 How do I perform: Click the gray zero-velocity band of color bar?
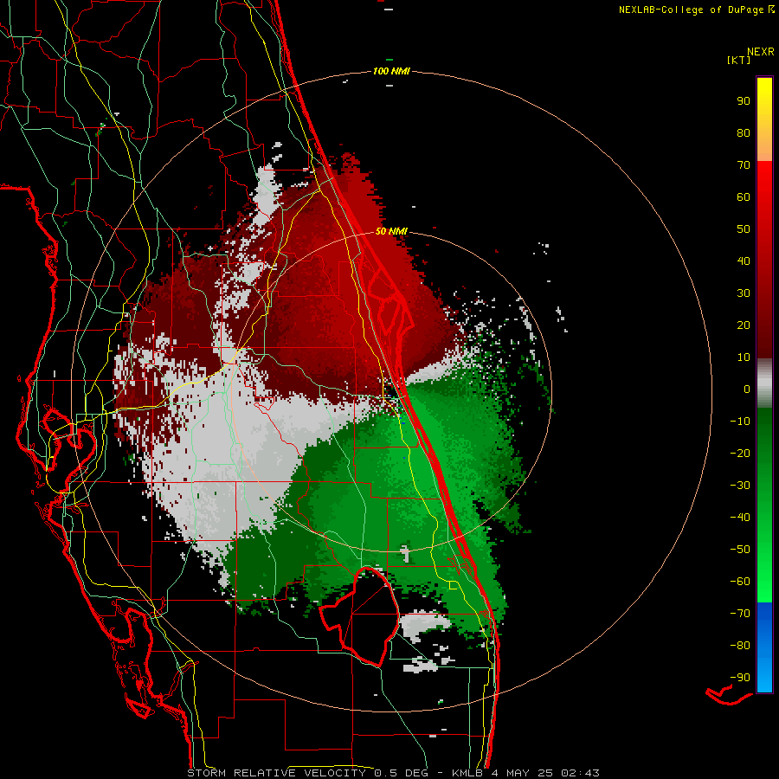pyautogui.click(x=764, y=383)
